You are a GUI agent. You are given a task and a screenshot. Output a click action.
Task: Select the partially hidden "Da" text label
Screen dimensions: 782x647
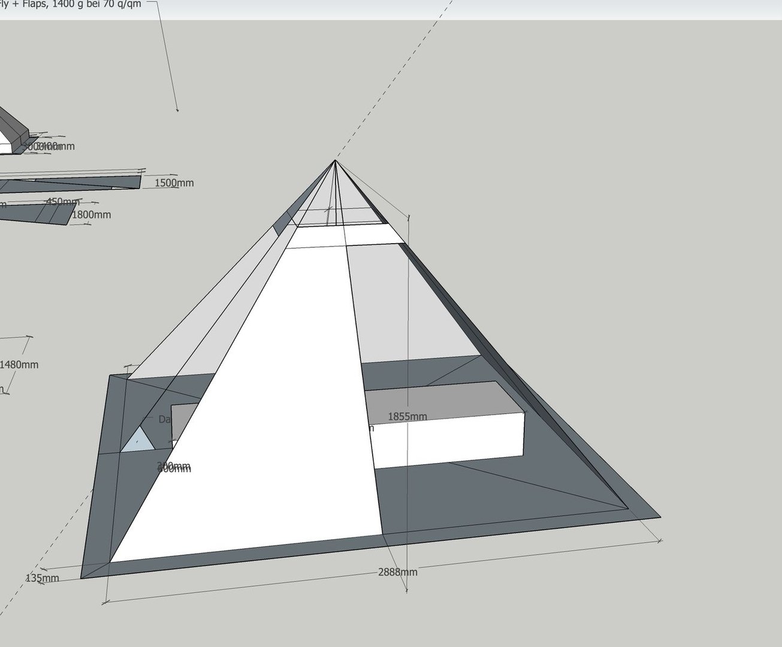click(164, 419)
